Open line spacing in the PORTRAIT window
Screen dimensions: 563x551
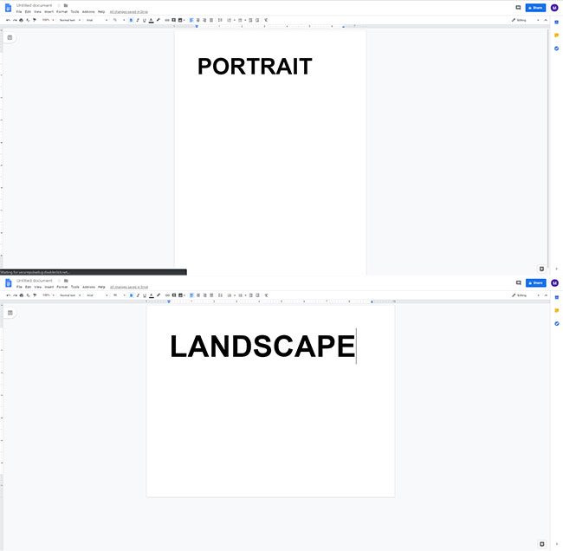(x=220, y=20)
